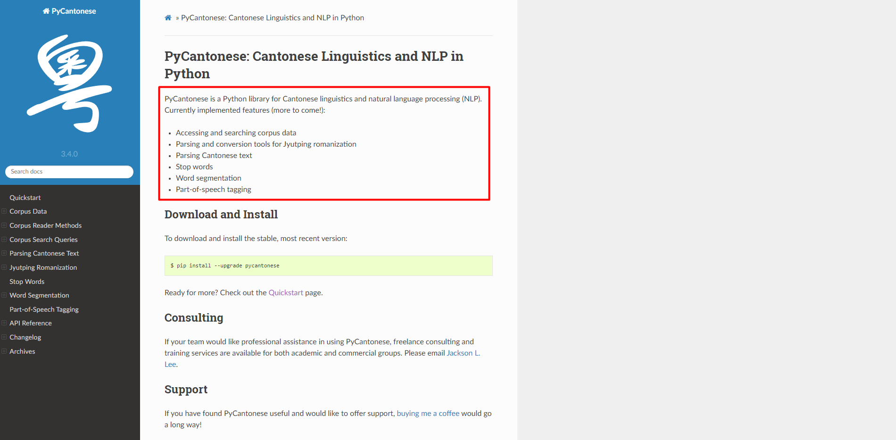Open Jyutping Romanization page
This screenshot has height=440, width=896.
click(43, 267)
